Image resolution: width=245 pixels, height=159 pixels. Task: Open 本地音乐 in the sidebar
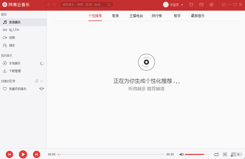(x=23, y=63)
